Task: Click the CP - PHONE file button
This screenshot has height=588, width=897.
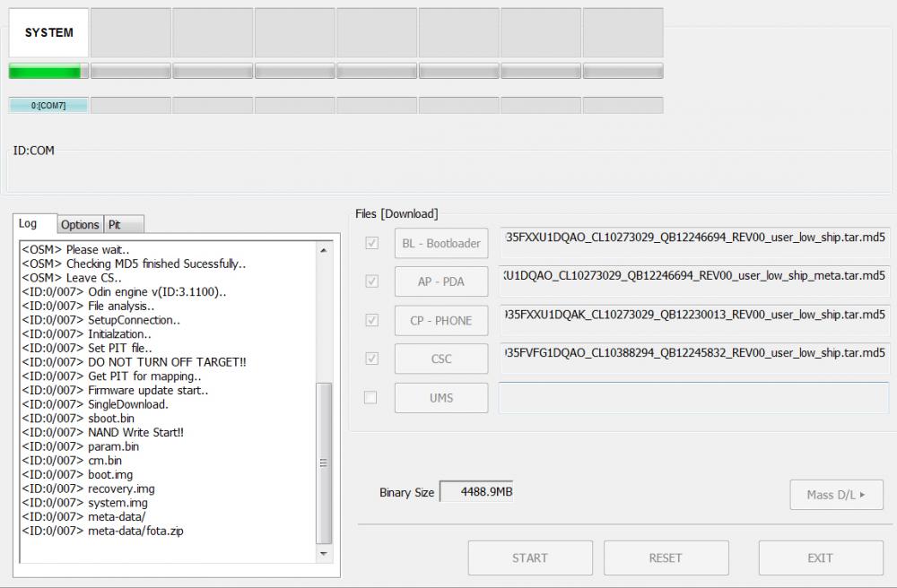Action: (441, 320)
